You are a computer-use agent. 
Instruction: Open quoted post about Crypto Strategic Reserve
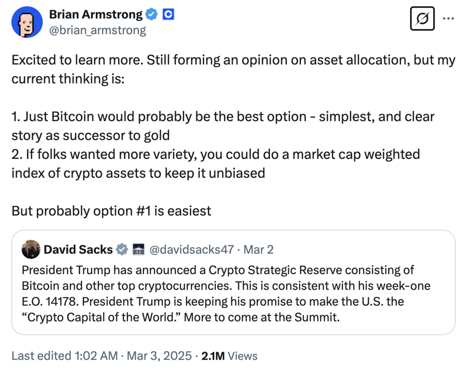233,282
